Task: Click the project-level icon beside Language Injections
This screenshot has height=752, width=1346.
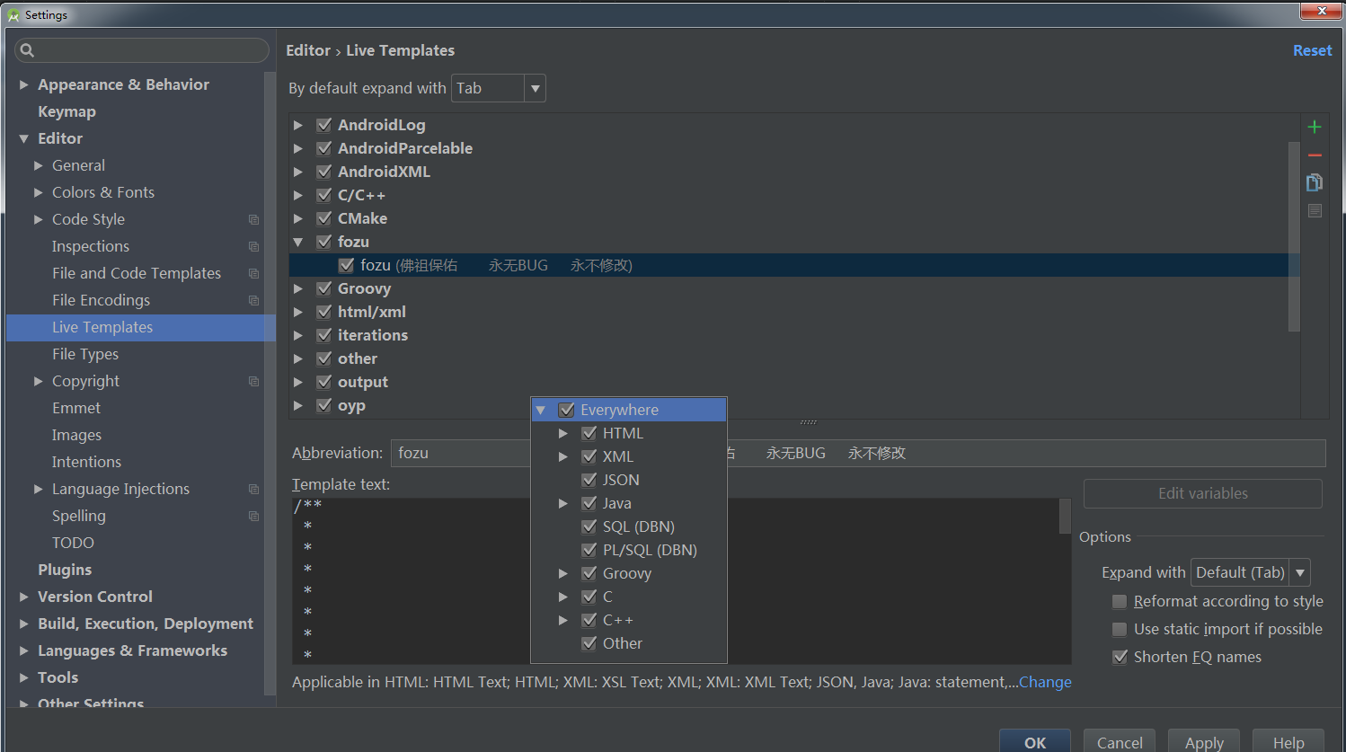Action: (x=253, y=489)
